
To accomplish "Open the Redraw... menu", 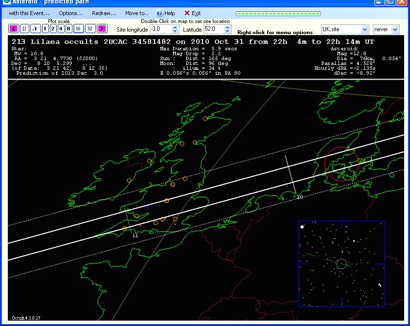I will click(104, 13).
